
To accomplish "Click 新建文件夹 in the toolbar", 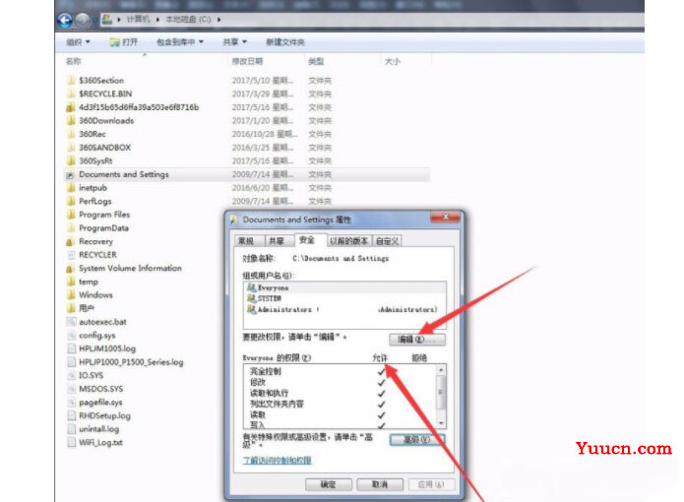I will 285,42.
